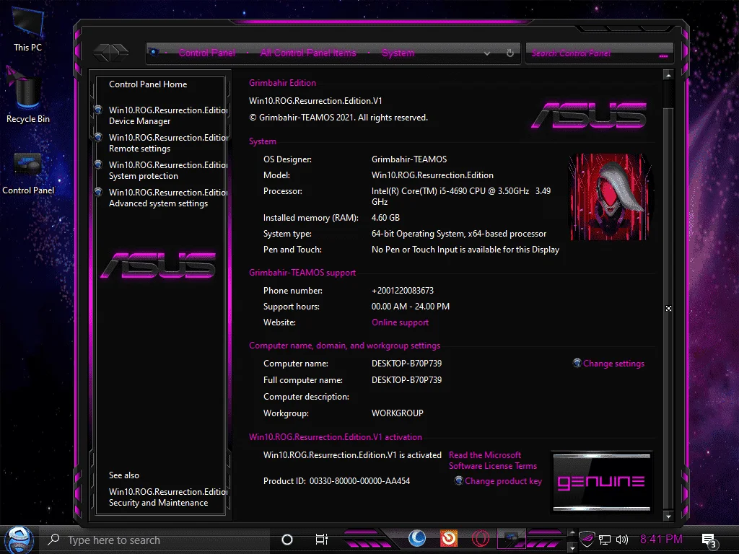Open network status tray icon
This screenshot has height=554, width=739.
coord(605,540)
